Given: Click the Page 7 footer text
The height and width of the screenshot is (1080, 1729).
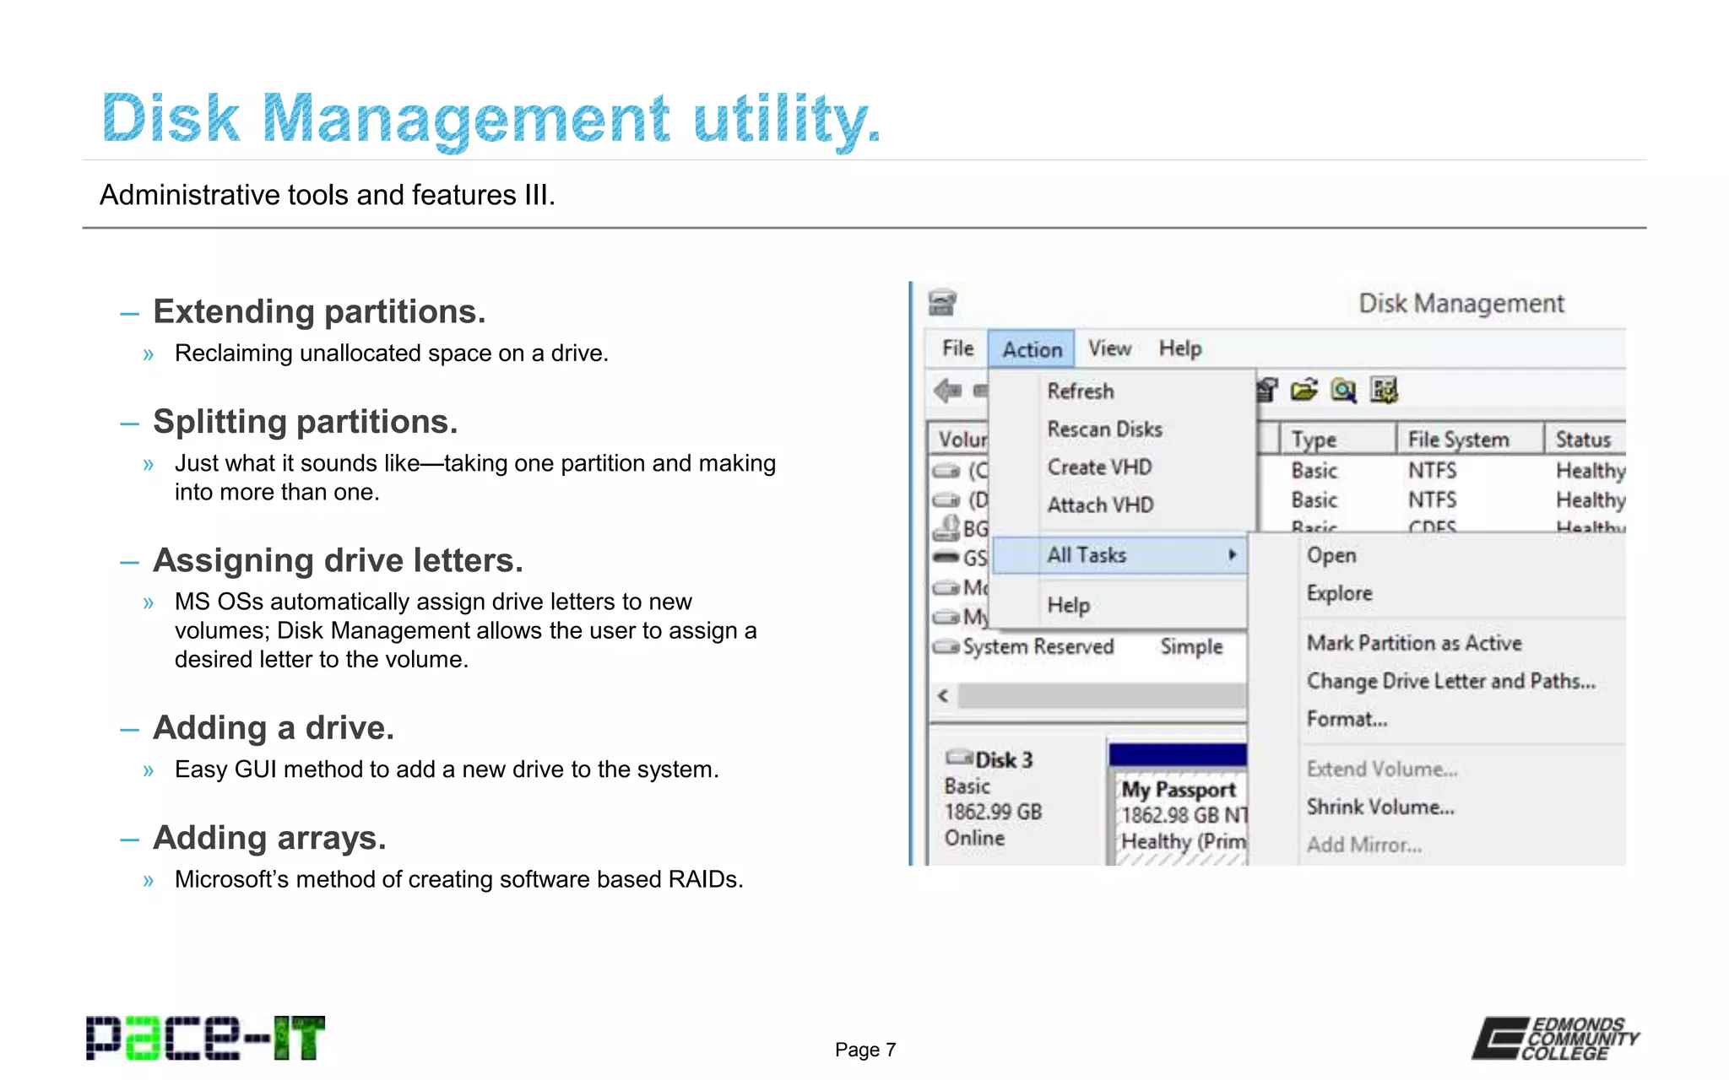Looking at the screenshot, I should 865,1050.
